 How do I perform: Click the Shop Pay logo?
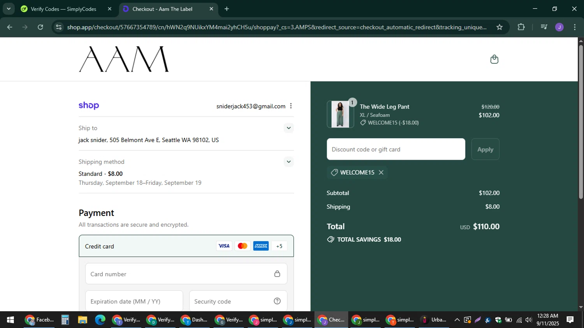(89, 105)
